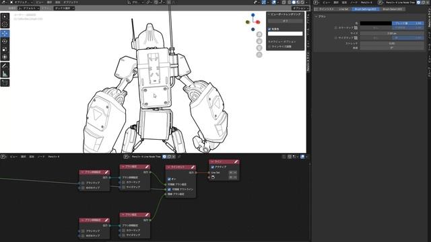Toggle the viewport gizmo visibility button
431x242 pixels.
coord(264,2)
